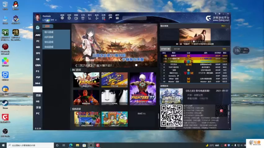The width and height of the screenshot is (264, 148).
Task: Open the 会员 membership medal icon
Action: 97,18
